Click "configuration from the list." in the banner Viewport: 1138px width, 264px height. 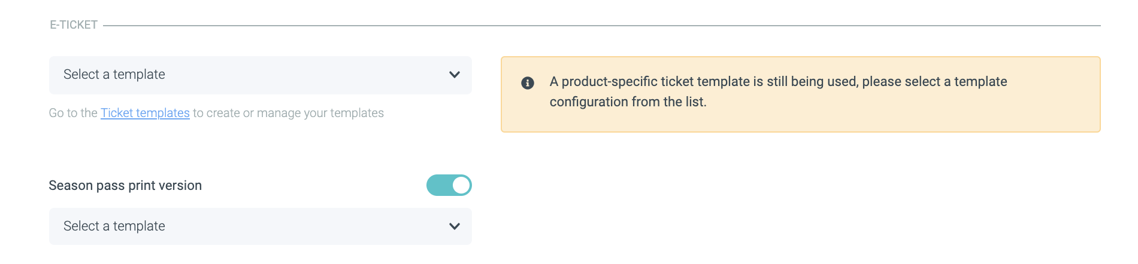pyautogui.click(x=628, y=102)
